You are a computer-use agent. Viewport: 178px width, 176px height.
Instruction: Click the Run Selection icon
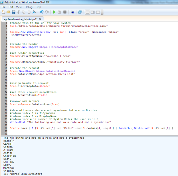coord(59,12)
